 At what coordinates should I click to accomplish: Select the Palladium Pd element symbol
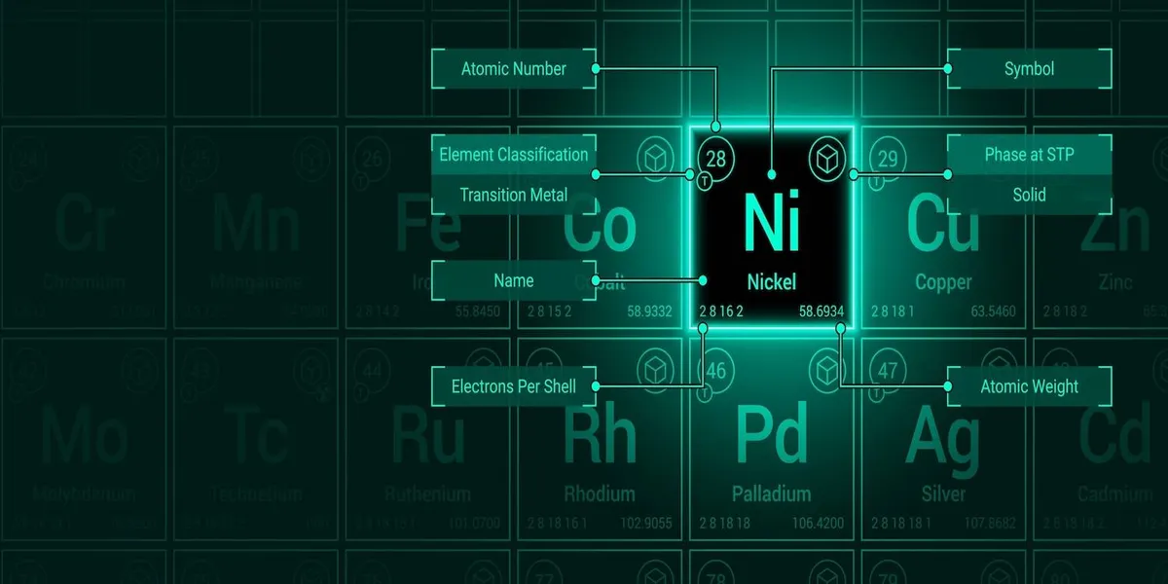click(771, 436)
